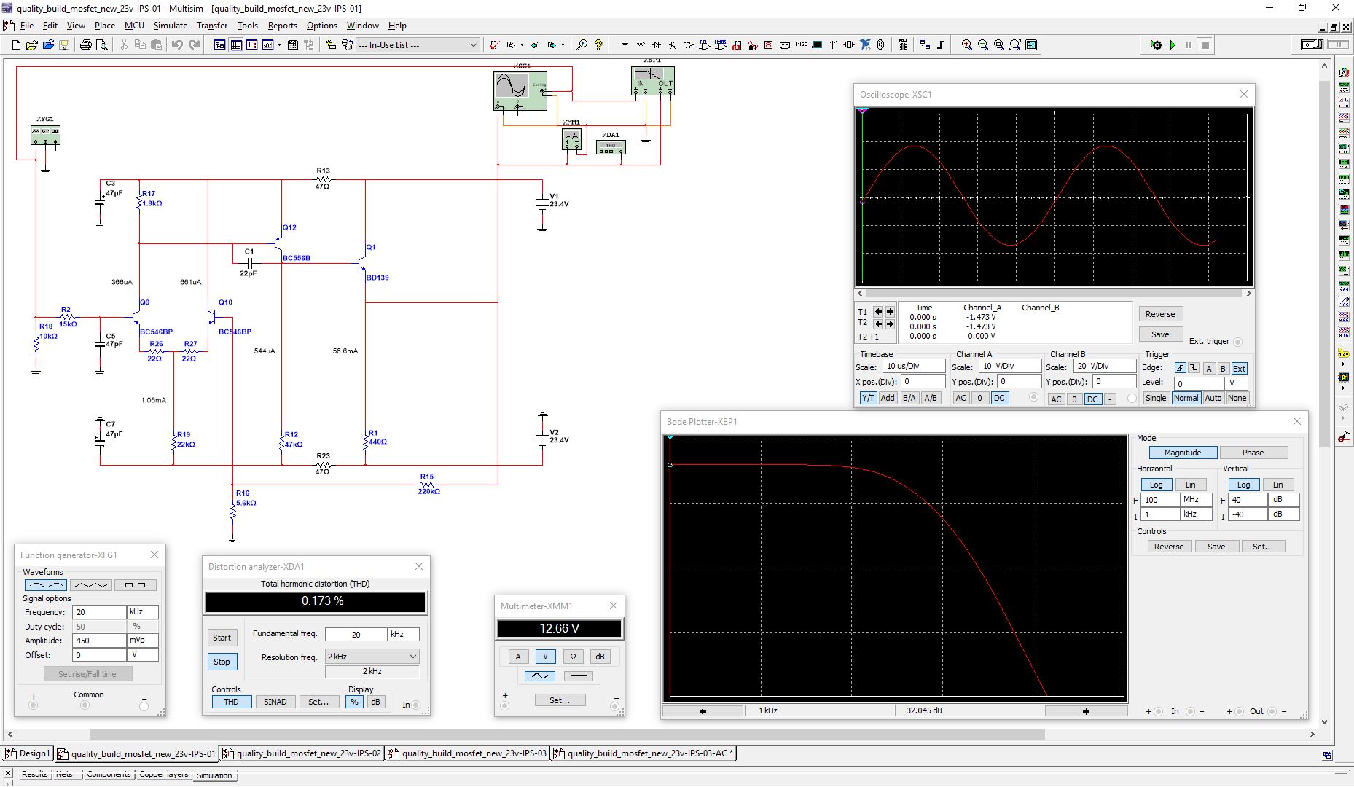Enable oscilloscope Ext. trigger radio
1354x787 pixels.
pyautogui.click(x=1237, y=342)
